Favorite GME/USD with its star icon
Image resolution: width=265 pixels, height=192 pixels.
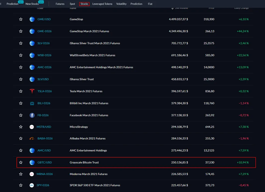[21, 19]
